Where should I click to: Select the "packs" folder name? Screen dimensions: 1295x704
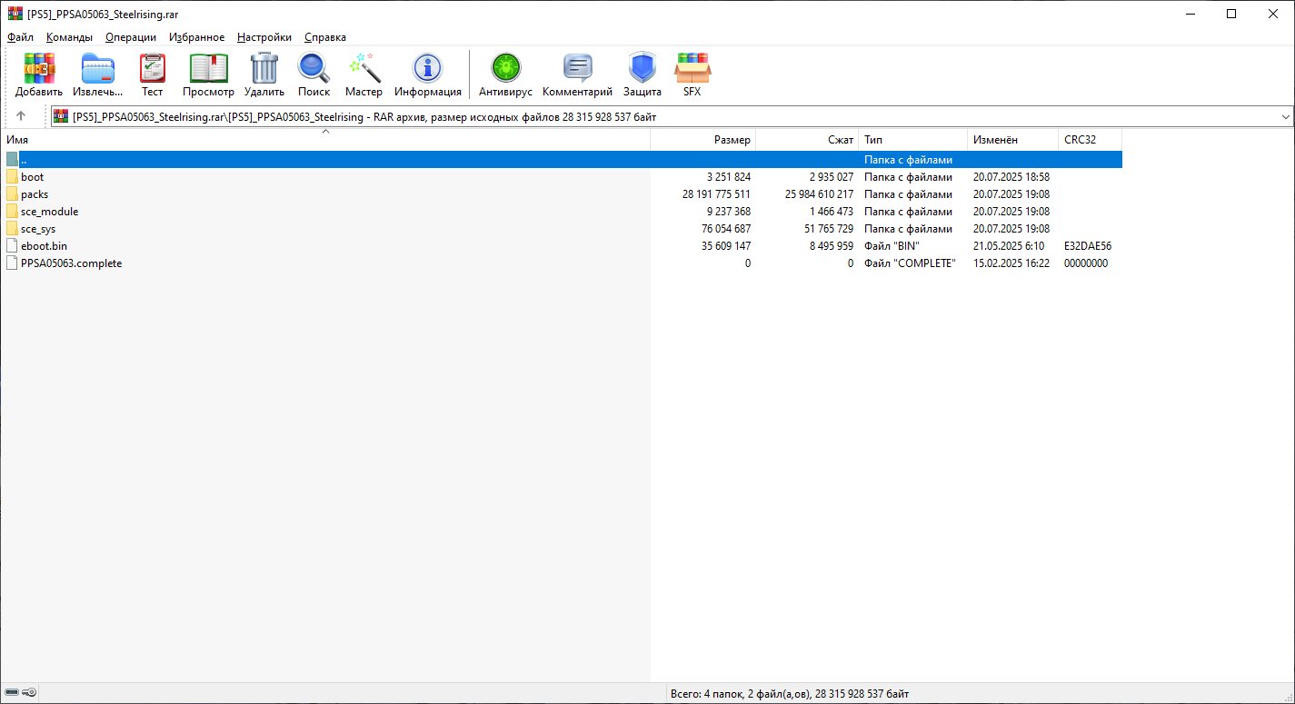click(35, 194)
